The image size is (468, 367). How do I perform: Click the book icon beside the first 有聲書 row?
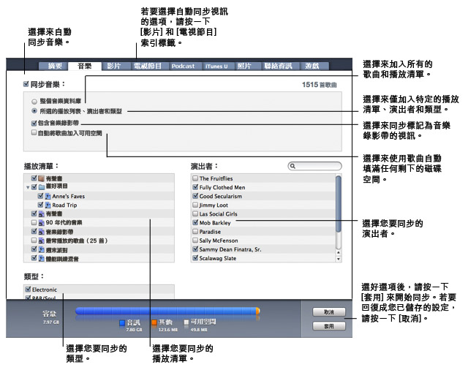[42, 178]
